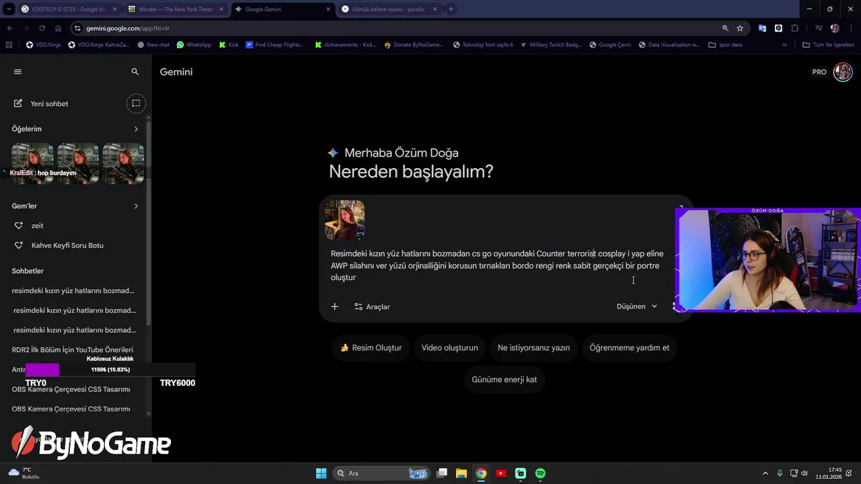Open the Araçlar tools menu
The width and height of the screenshot is (861, 484).
coord(372,307)
